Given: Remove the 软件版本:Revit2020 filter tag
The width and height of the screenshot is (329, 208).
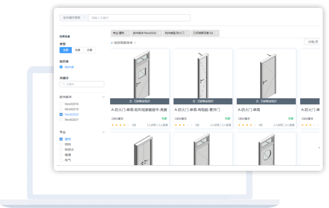Looking at the screenshot, I should (x=159, y=33).
